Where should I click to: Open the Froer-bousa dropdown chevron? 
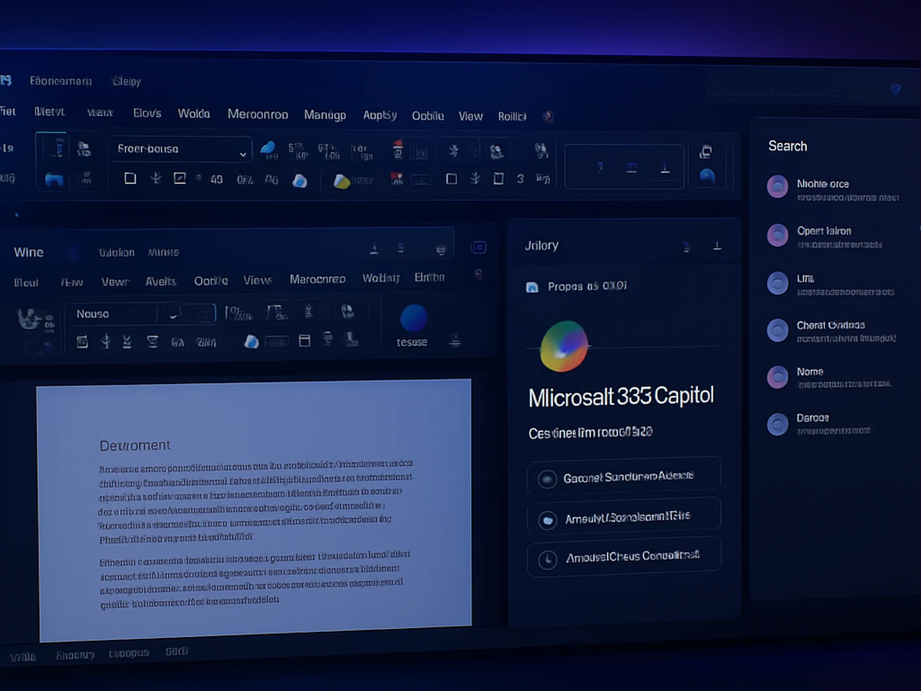coord(243,154)
